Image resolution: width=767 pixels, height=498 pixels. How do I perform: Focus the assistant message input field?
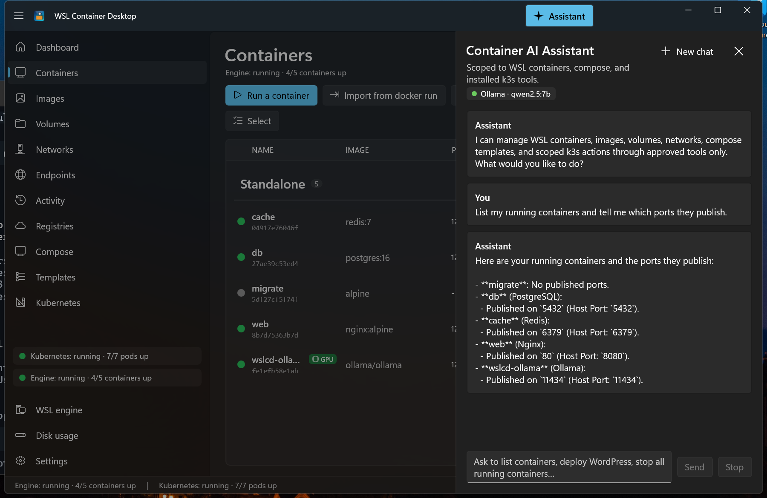pos(569,467)
